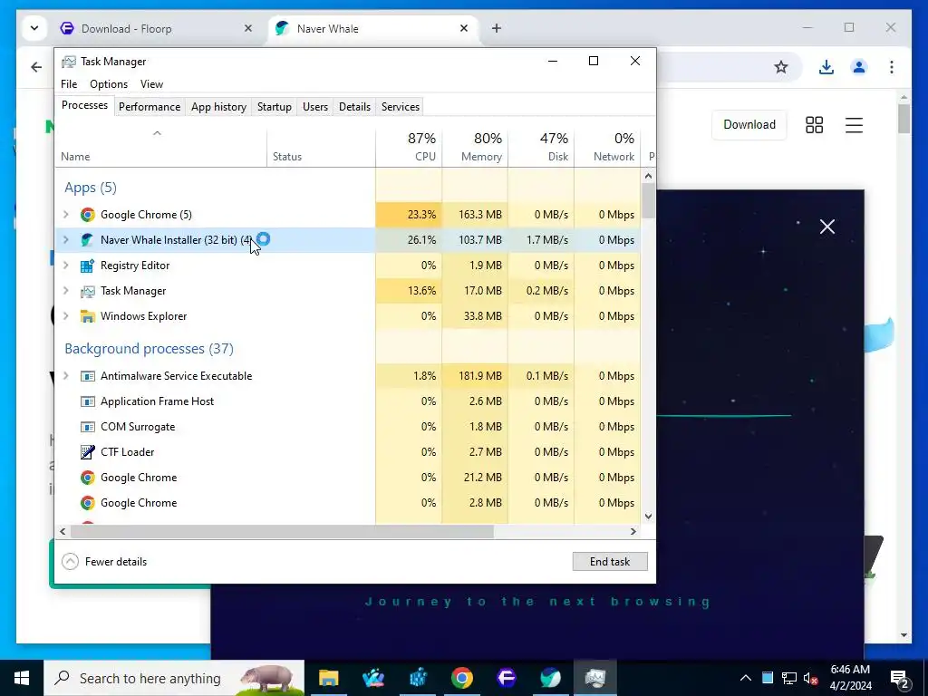This screenshot has width=928, height=696.
Task: Select the first background Google Chrome process row
Action: [348, 478]
